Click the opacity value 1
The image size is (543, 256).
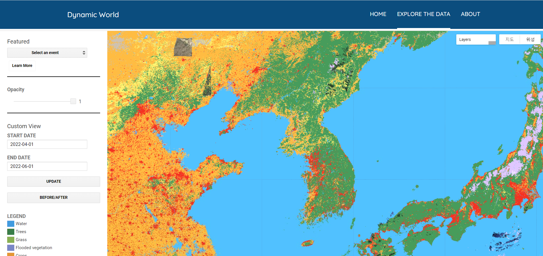(80, 102)
